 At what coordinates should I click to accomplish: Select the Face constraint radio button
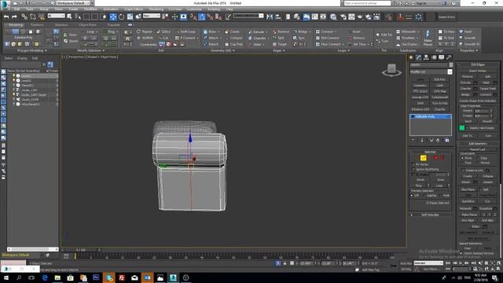[x=462, y=163]
